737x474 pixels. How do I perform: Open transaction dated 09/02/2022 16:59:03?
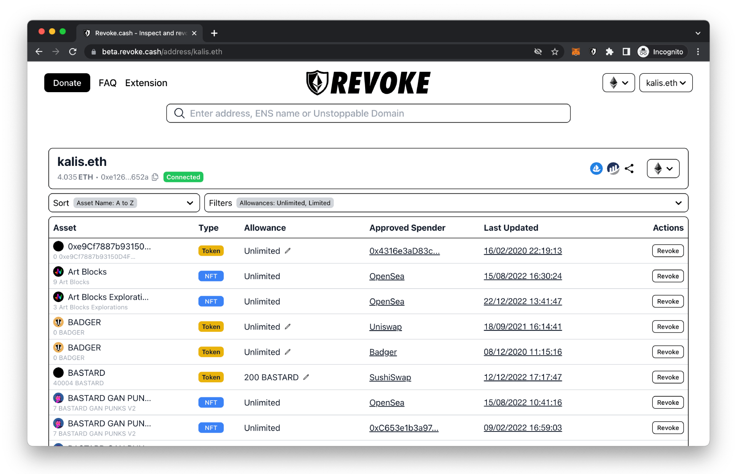tap(523, 428)
